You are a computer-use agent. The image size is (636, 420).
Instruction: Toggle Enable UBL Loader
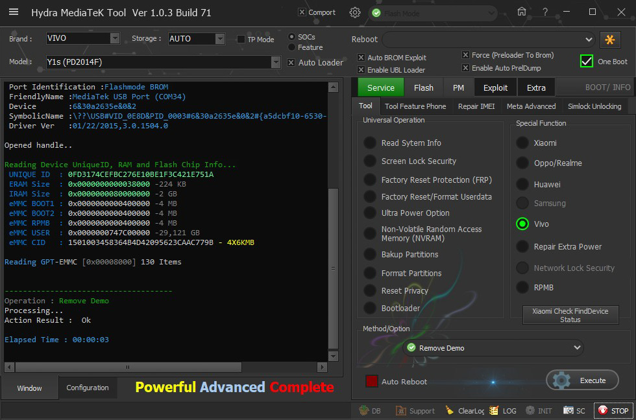pyautogui.click(x=361, y=69)
